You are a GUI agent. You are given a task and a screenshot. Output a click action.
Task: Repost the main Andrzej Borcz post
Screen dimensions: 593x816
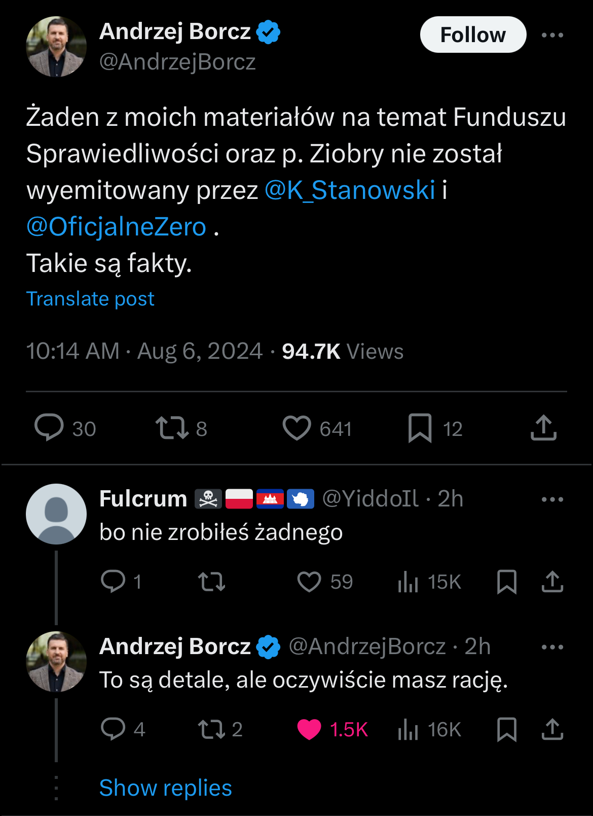[x=172, y=427]
